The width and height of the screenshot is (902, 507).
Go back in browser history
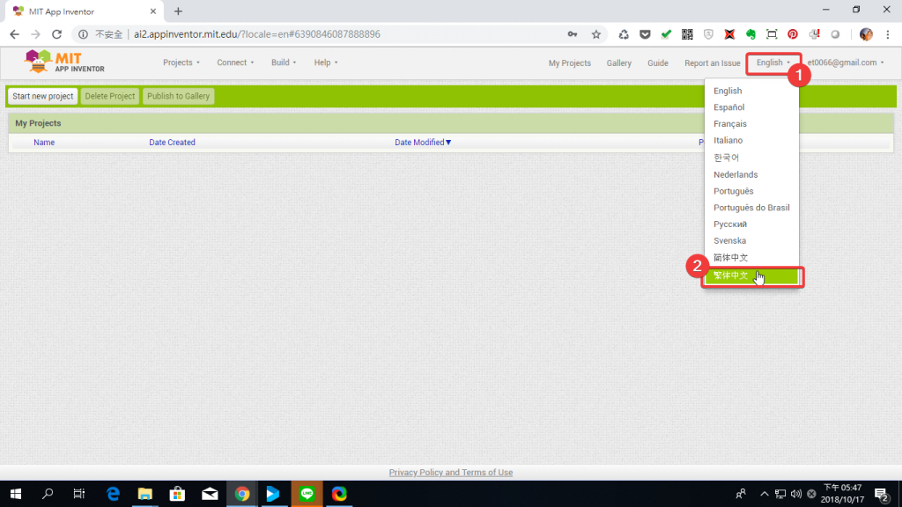click(14, 34)
